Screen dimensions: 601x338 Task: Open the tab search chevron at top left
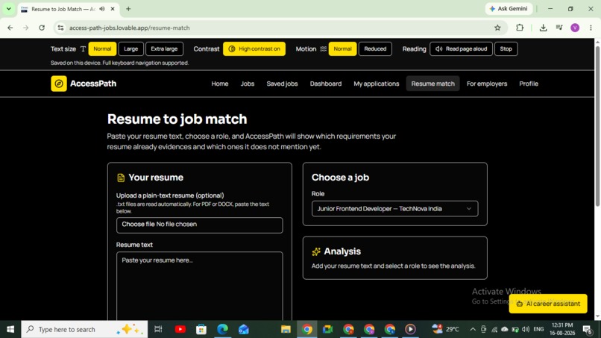(x=8, y=9)
